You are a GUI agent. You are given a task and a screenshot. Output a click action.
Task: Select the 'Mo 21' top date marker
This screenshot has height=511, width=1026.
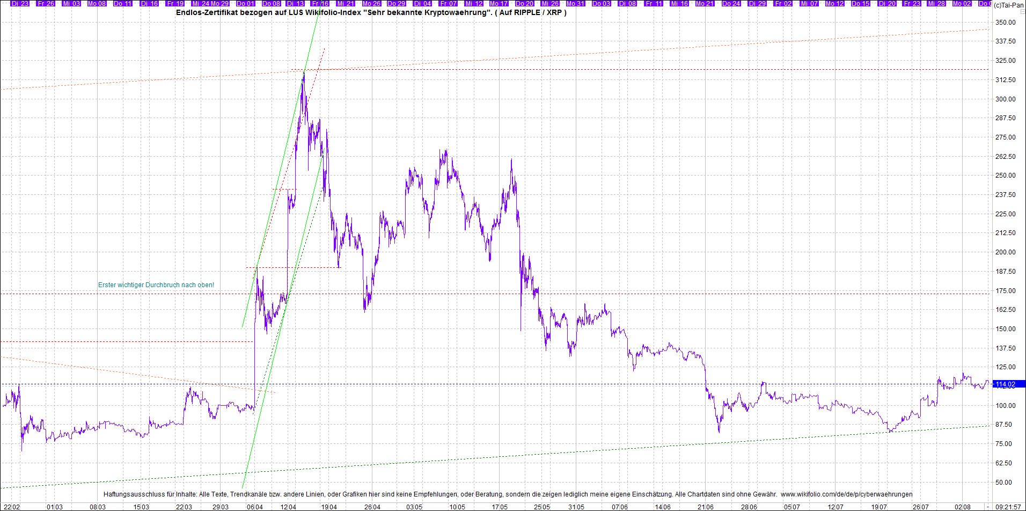click(705, 4)
